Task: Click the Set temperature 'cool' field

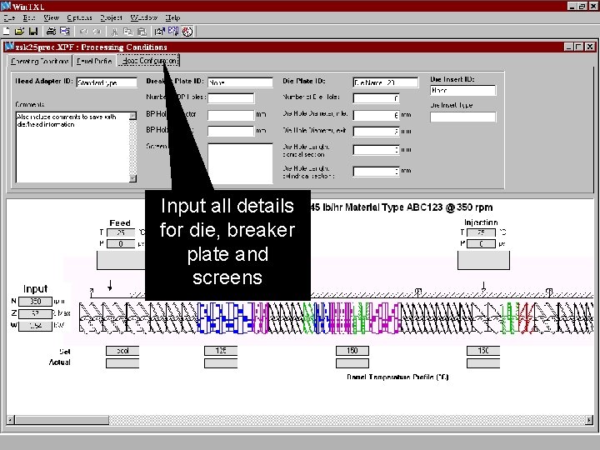Action: 122,351
